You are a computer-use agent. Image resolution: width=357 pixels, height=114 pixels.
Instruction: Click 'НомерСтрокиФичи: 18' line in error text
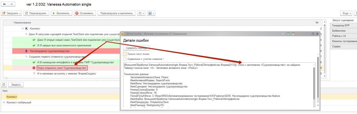[x=143, y=93]
